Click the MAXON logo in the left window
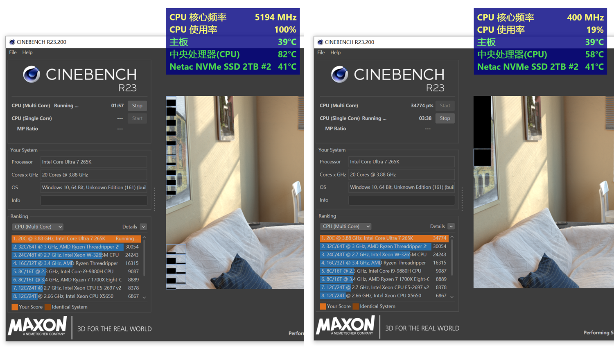 tap(38, 326)
